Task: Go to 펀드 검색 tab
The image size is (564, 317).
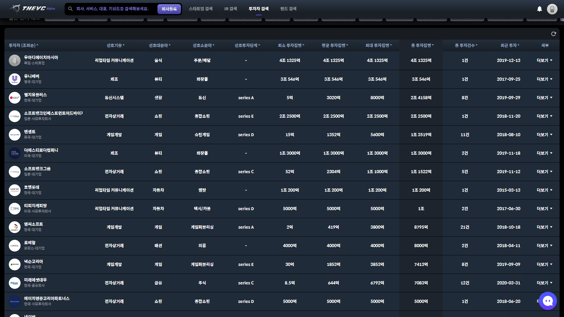Action: tap(288, 9)
